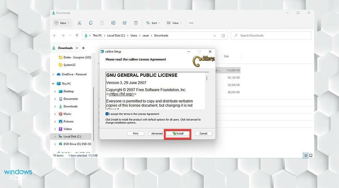This screenshot has width=339, height=188.
Task: Click download icon in the address bar
Action: click(86, 35)
